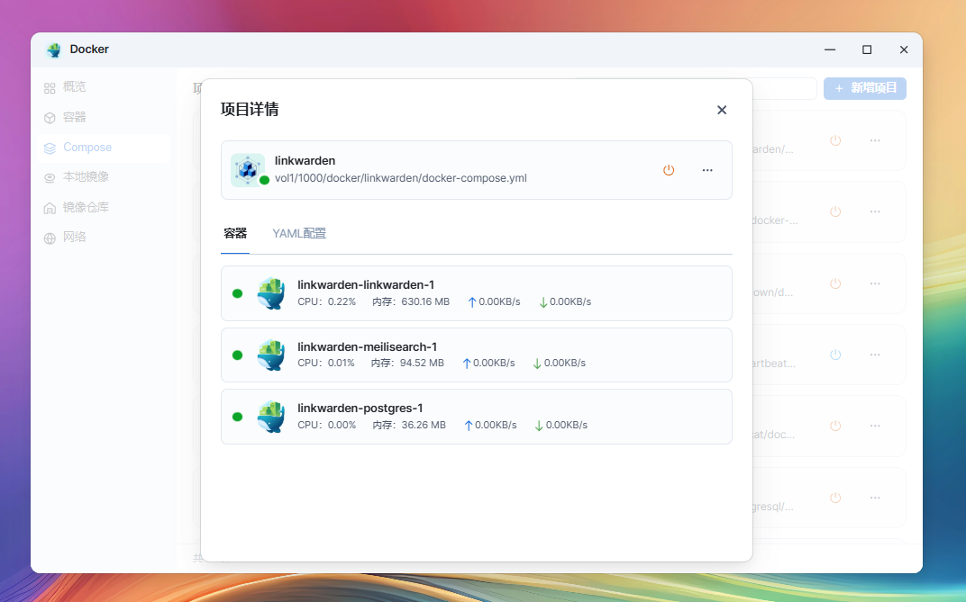Screen dimensions: 966x602
Task: Open linkwarden project more options menu
Action: [707, 170]
